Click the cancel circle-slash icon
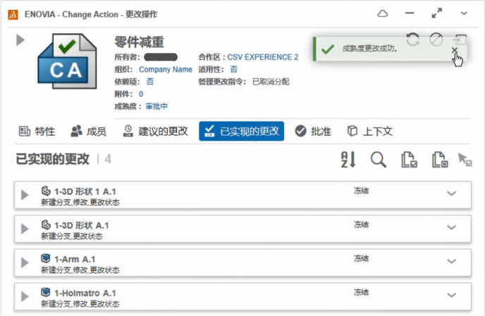Screen dimensions: 485x316 coord(436,39)
